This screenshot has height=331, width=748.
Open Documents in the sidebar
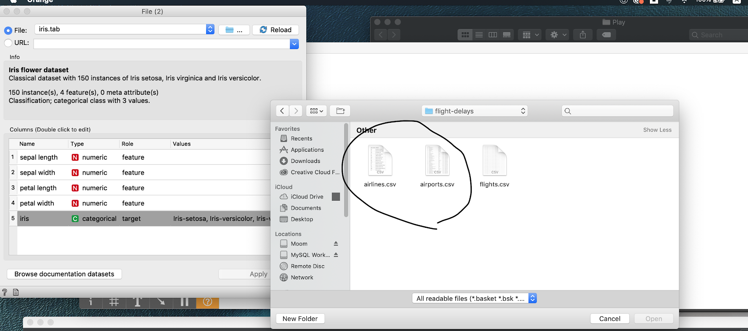(306, 208)
